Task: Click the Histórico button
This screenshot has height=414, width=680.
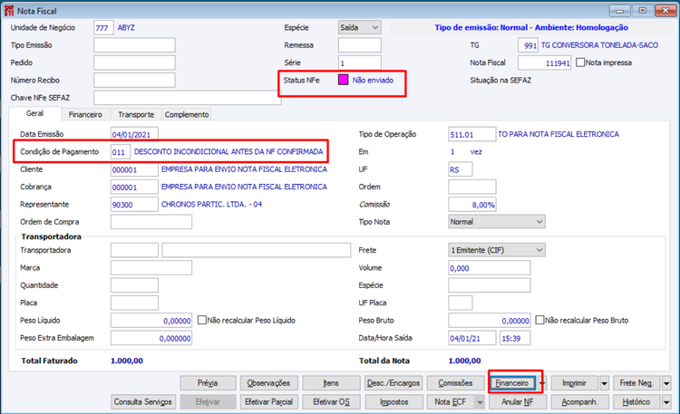Action: [x=636, y=402]
